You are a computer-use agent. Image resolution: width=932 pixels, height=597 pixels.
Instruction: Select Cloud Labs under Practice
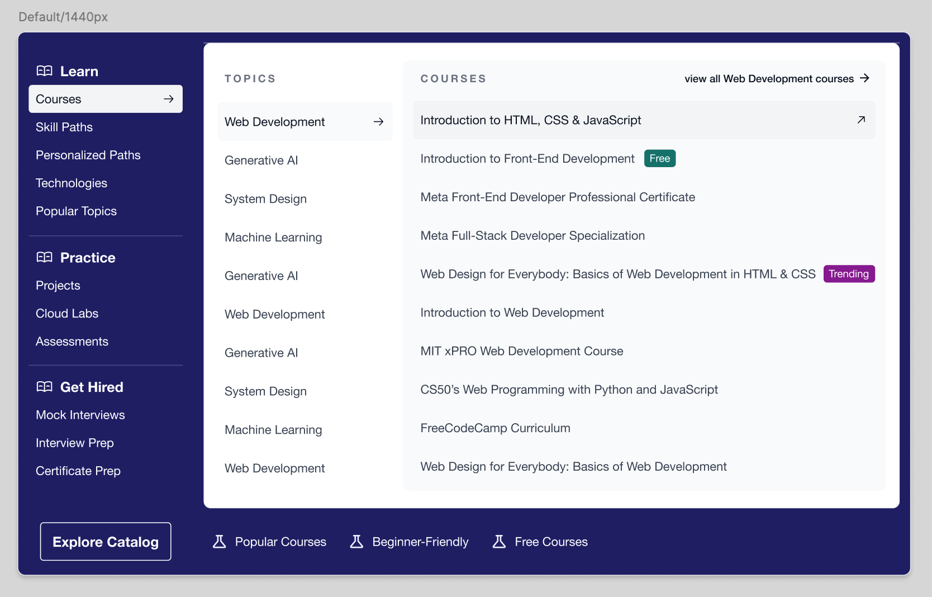click(67, 314)
